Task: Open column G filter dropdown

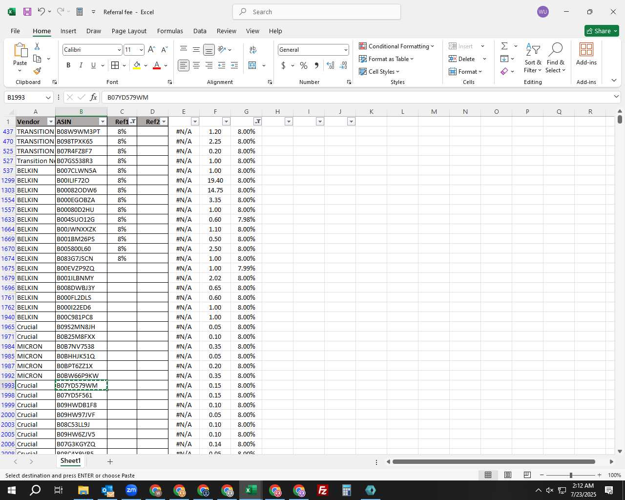Action: (258, 122)
